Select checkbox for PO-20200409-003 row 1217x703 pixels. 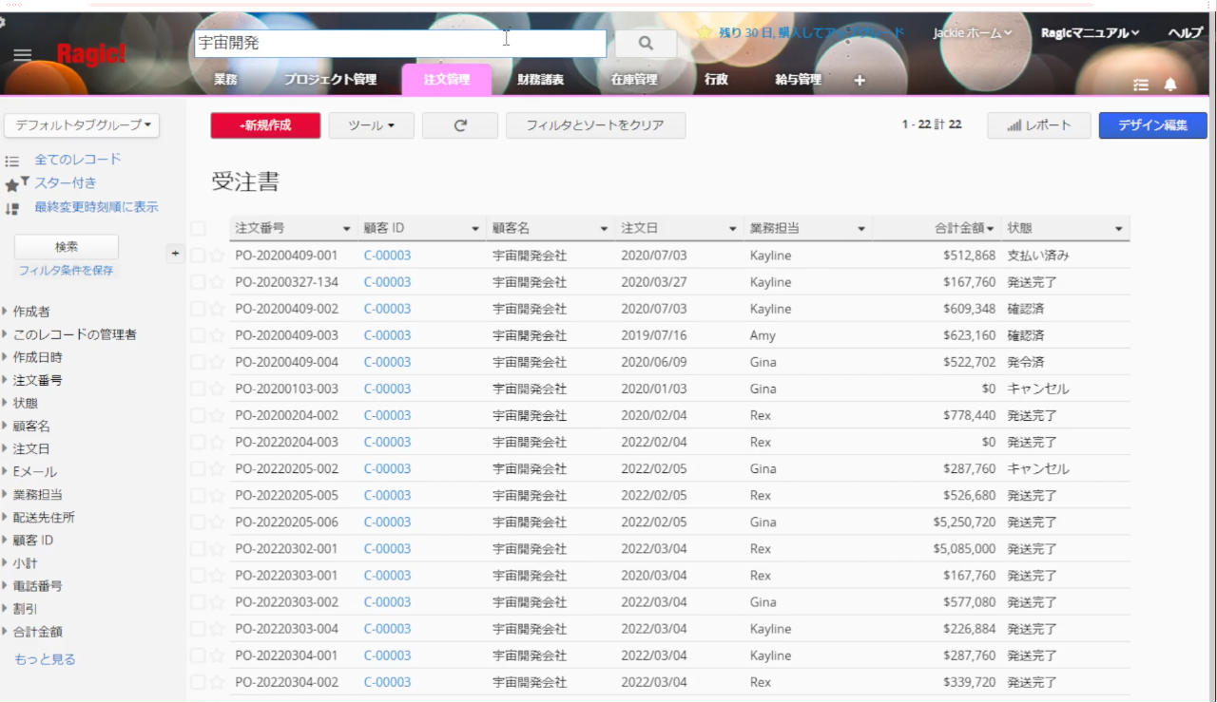[x=198, y=335]
